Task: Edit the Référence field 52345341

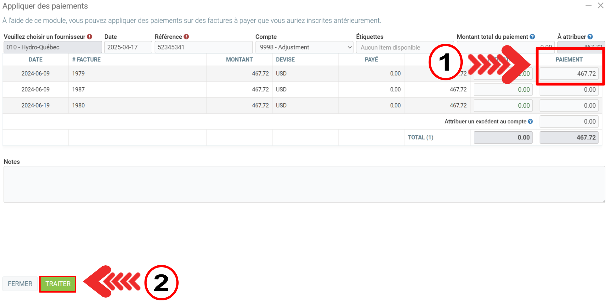Action: 203,47
